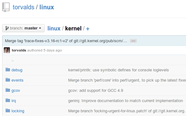Open Merge branch 'perf/core' commit message

click(127, 80)
